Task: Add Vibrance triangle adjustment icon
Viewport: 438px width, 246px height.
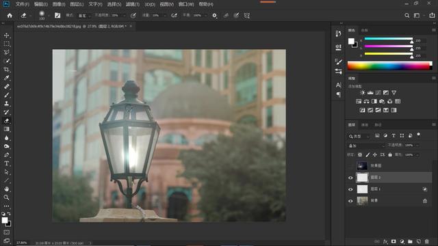Action: pos(394,93)
